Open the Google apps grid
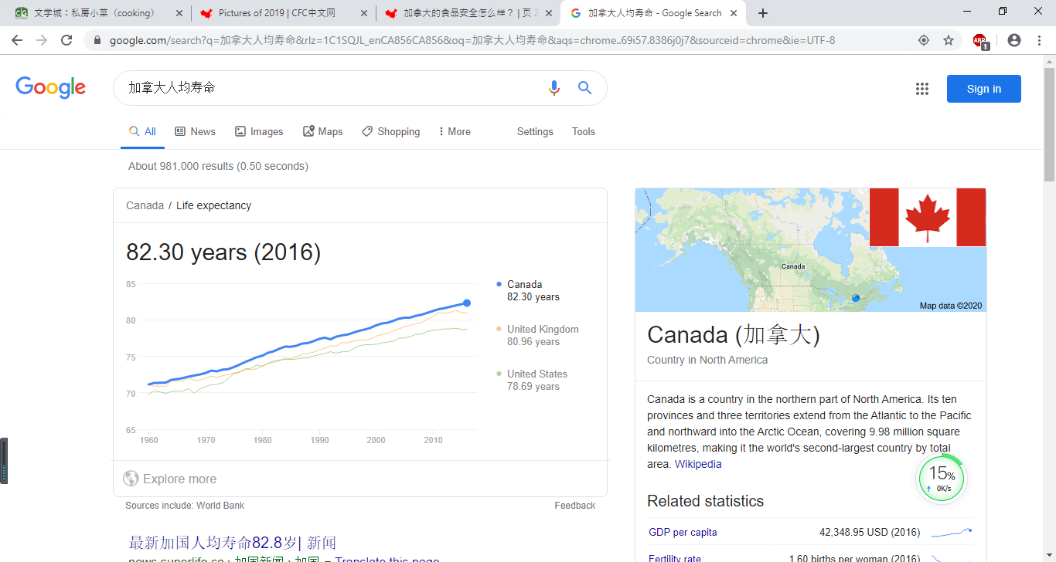This screenshot has width=1056, height=562. tap(921, 89)
